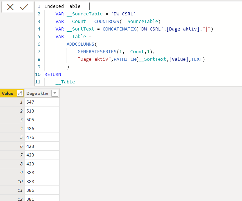Cancel the formula with the X icon
Image resolution: width=242 pixels, height=201 pixels.
10,7
